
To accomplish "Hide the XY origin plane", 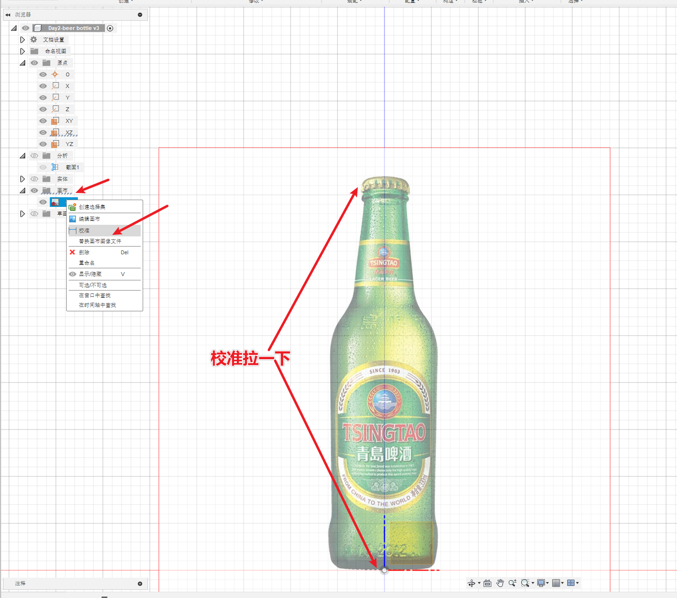I will tap(43, 121).
